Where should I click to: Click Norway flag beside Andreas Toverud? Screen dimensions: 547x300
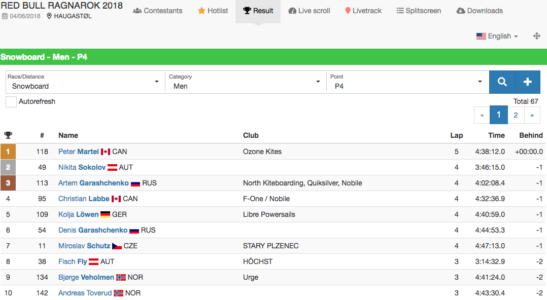pyautogui.click(x=119, y=293)
